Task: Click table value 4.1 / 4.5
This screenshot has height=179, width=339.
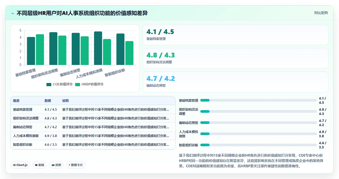Action: pyautogui.click(x=51, y=110)
